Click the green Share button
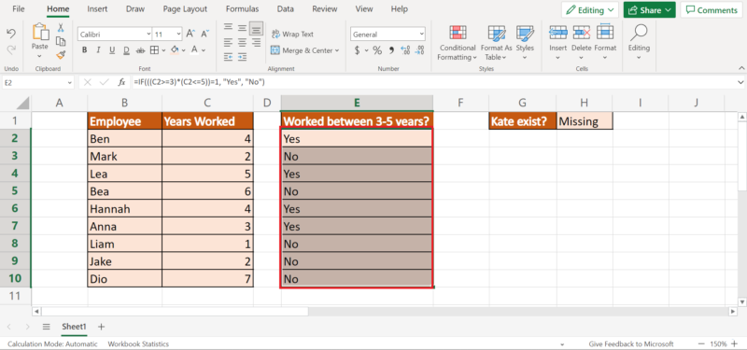Viewport: 747px width, 350px height. click(649, 10)
